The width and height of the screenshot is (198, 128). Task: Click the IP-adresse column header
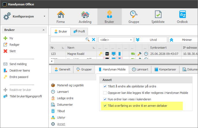pos(190,48)
